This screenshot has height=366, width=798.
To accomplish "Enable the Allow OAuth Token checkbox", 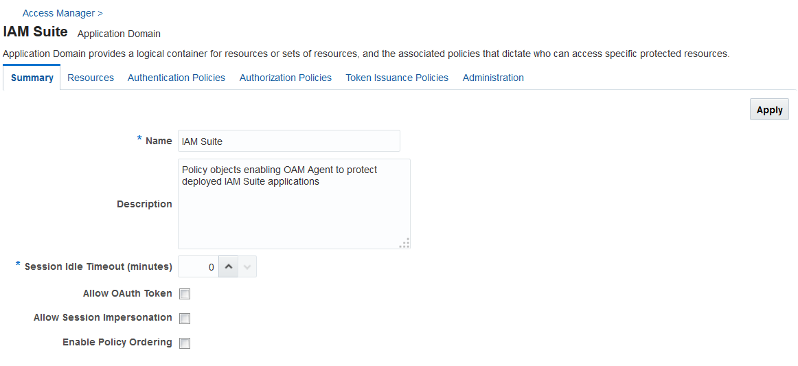I will coord(185,294).
